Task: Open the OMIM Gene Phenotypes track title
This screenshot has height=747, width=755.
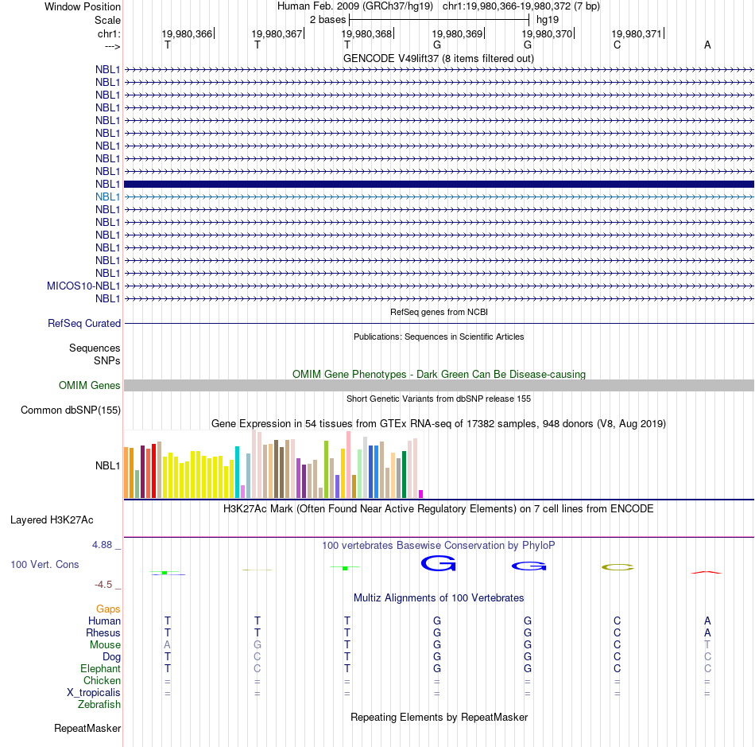Action: (x=439, y=374)
